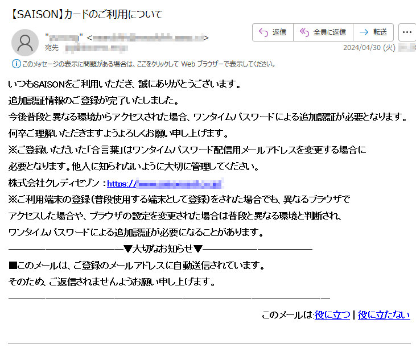Viewport: 416px width, 348px height.
Task: Click the line ■このメールは、ご登録のメールアドレス
Action: [x=137, y=265]
